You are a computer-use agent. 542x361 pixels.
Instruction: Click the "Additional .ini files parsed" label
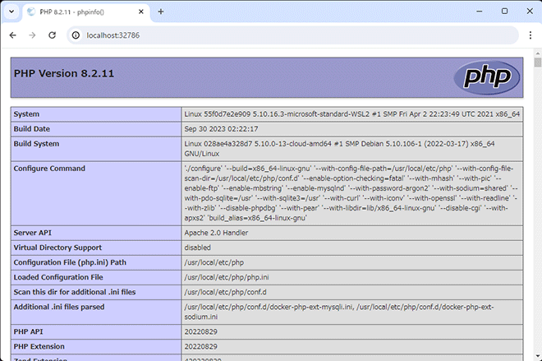tap(59, 308)
